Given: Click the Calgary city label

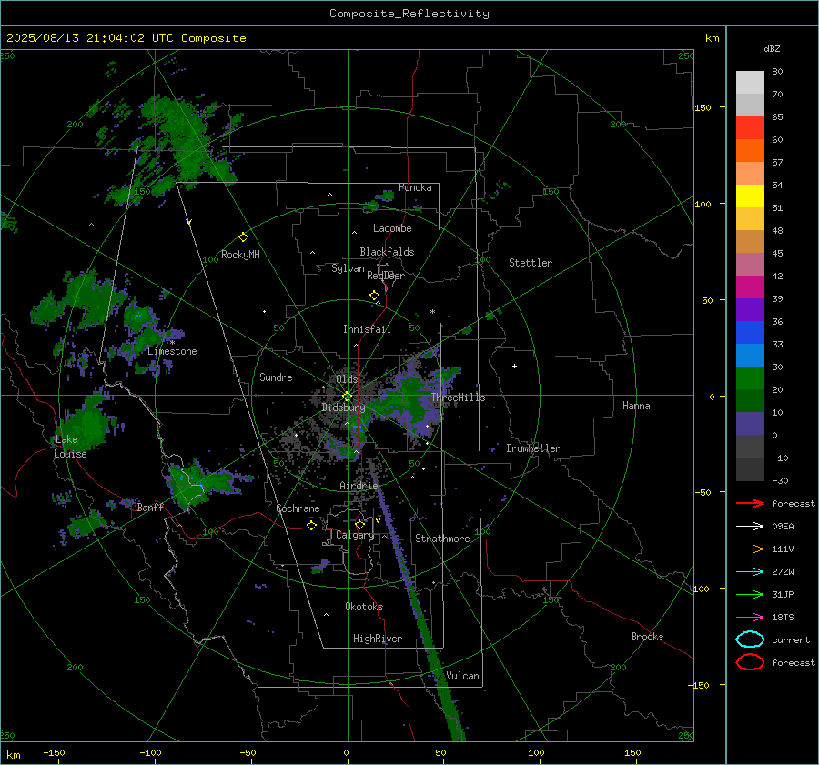Looking at the screenshot, I should (x=355, y=535).
